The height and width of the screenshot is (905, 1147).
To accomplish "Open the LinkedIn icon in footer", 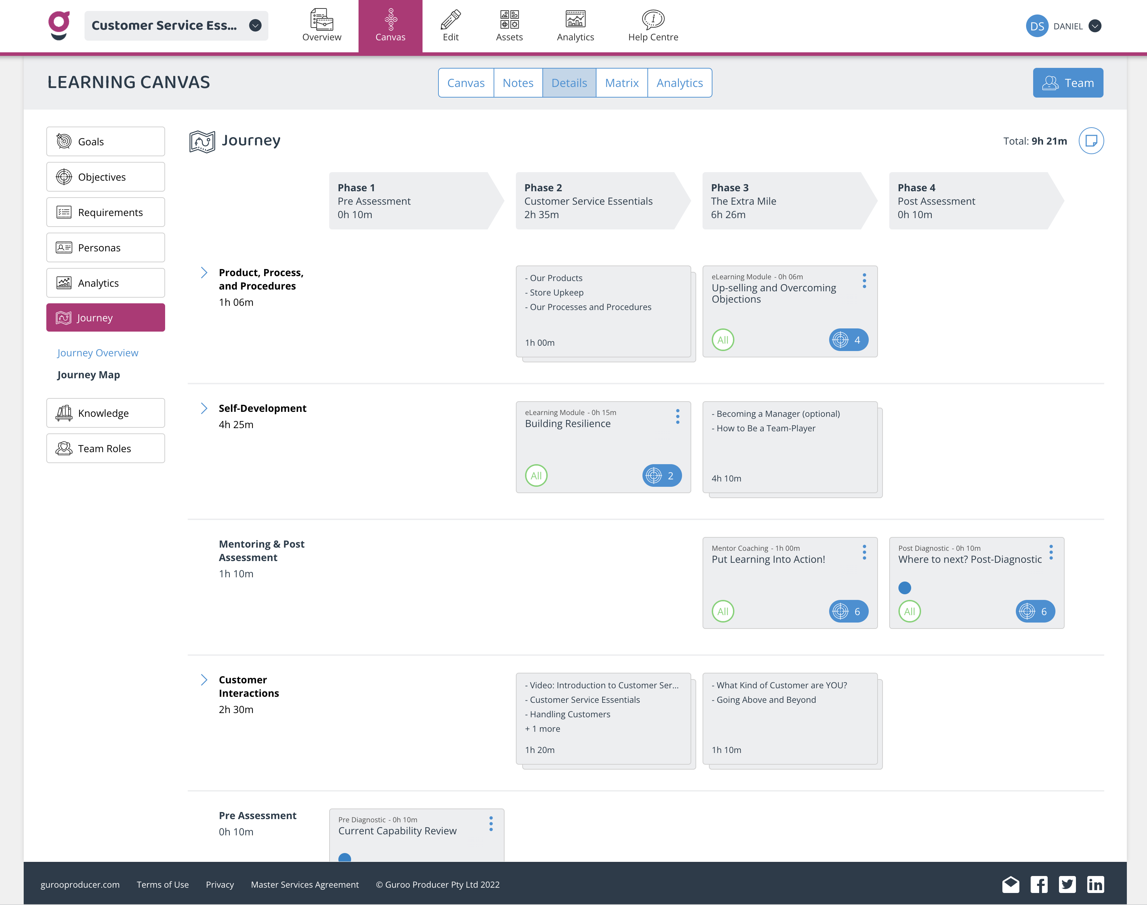I will point(1095,884).
